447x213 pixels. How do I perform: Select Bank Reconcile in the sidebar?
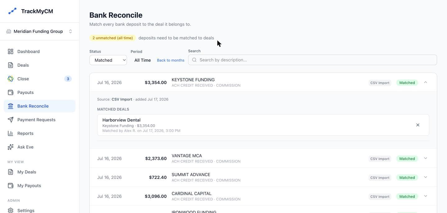39,106
